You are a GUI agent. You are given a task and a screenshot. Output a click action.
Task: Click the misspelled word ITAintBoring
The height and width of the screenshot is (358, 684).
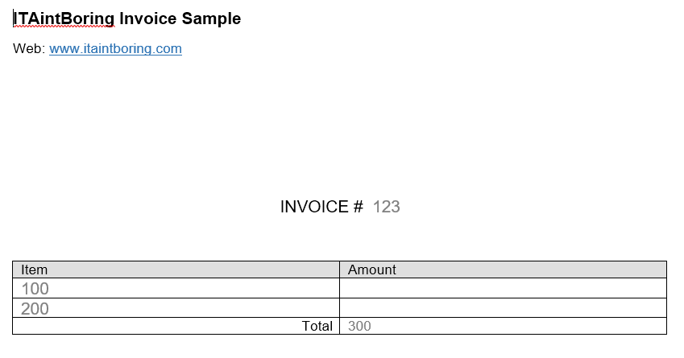(x=64, y=19)
